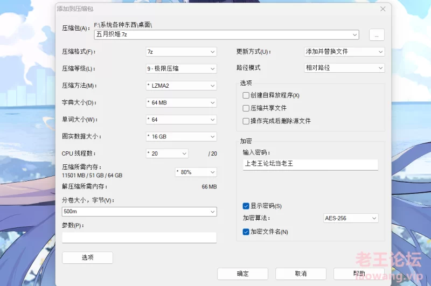Open the 压缩格式 dropdown showing 7z
This screenshot has width=431, height=286.
pos(181,52)
